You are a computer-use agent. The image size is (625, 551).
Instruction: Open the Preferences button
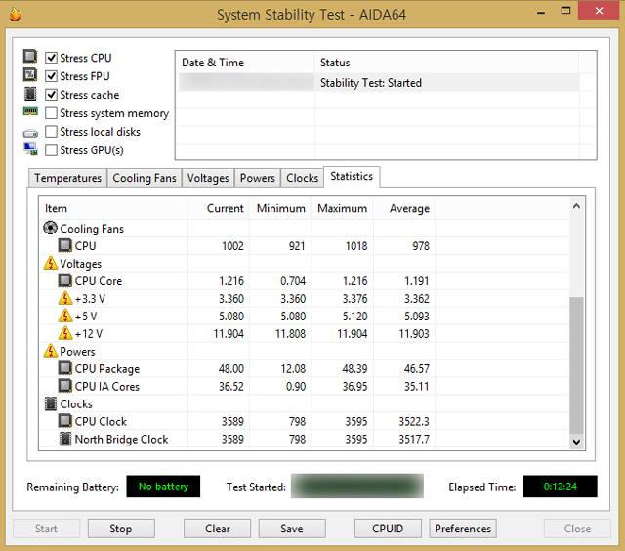463,529
